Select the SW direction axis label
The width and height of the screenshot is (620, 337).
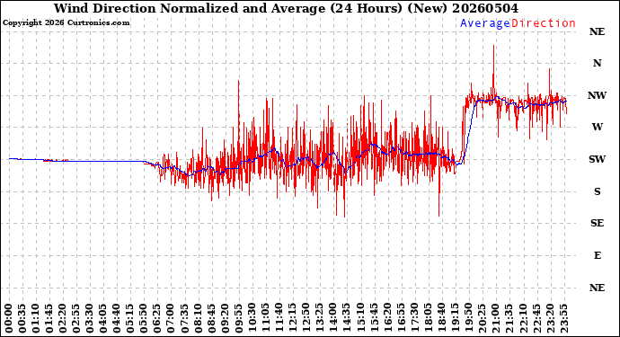tap(597, 159)
